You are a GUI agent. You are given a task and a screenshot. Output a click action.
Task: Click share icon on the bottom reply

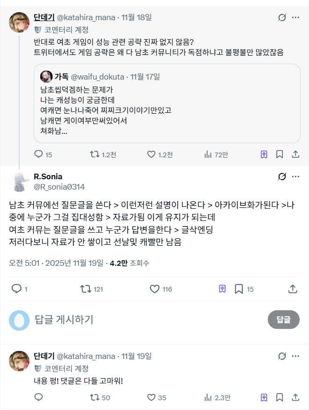295,397
